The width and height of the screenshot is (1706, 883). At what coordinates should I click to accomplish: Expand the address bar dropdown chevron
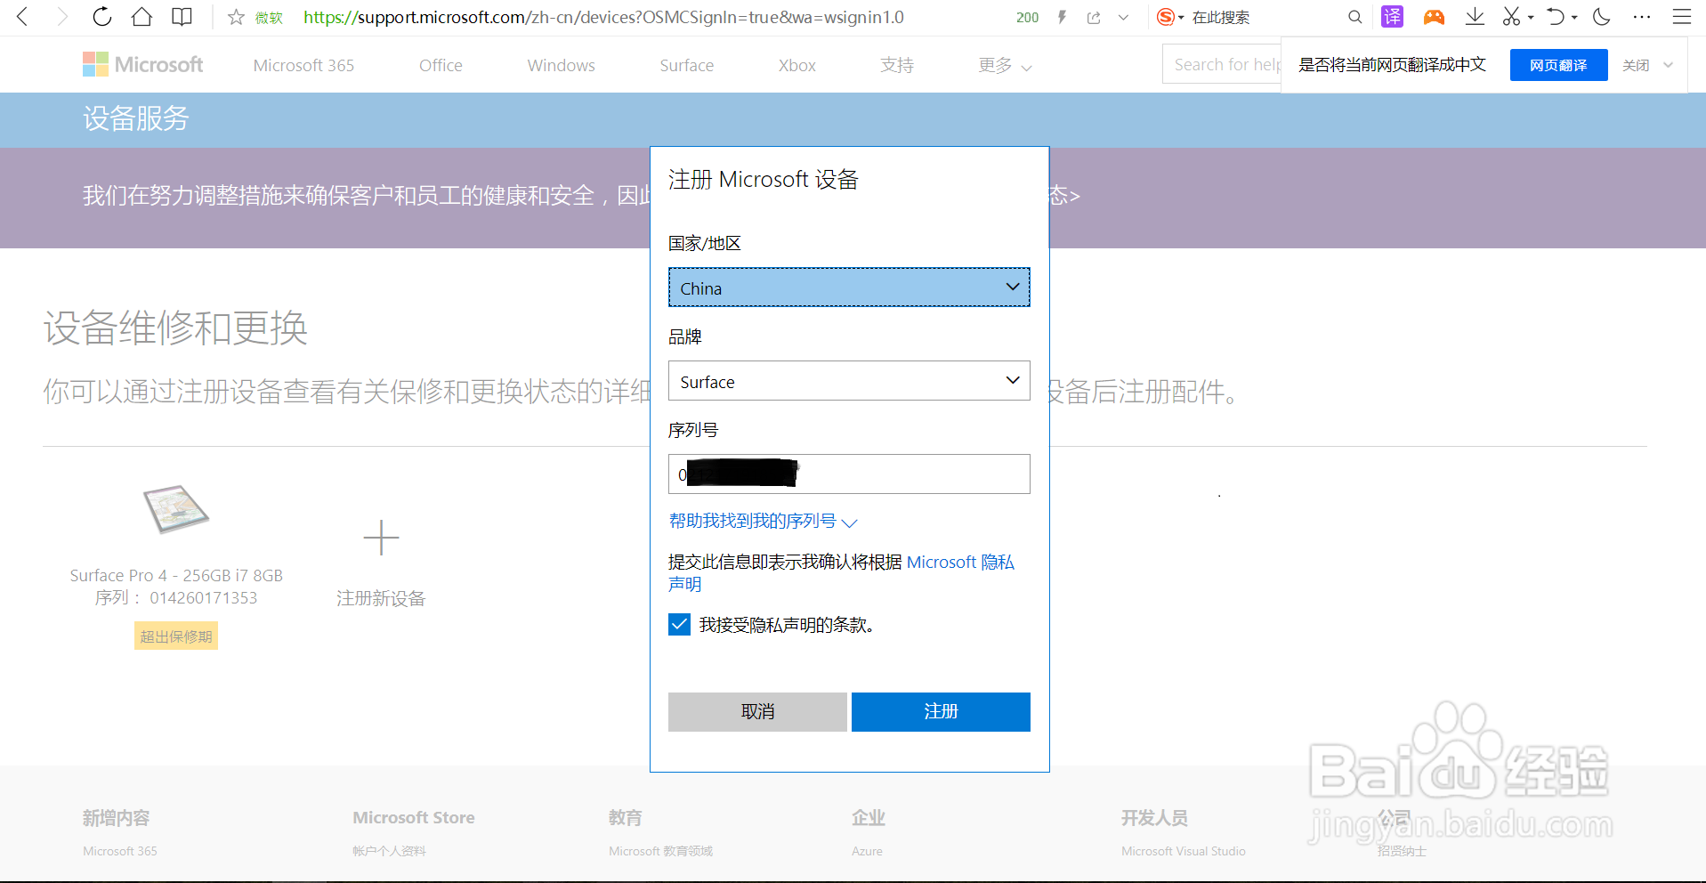[x=1124, y=17]
